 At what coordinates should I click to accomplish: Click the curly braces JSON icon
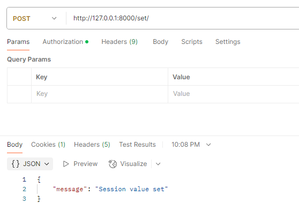pos(16,164)
